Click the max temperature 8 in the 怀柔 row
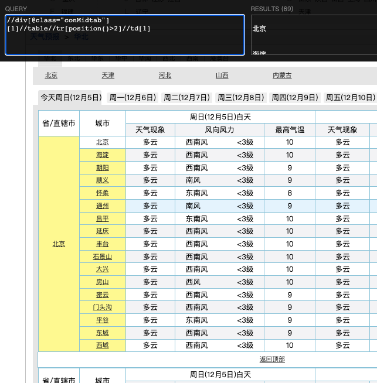This screenshot has width=377, height=383. pos(290,193)
